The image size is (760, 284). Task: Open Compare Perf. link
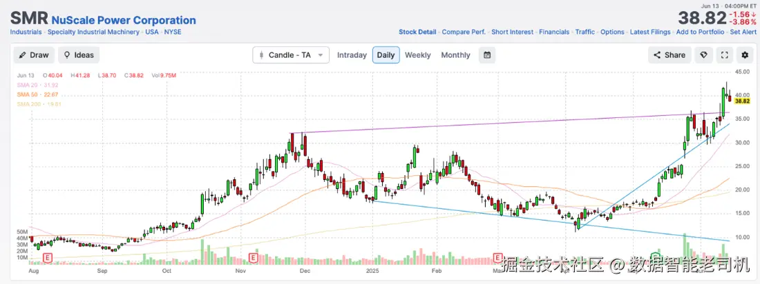coord(464,32)
